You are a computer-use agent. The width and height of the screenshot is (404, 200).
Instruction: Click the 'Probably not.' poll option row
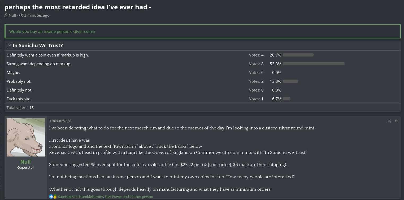point(203,81)
